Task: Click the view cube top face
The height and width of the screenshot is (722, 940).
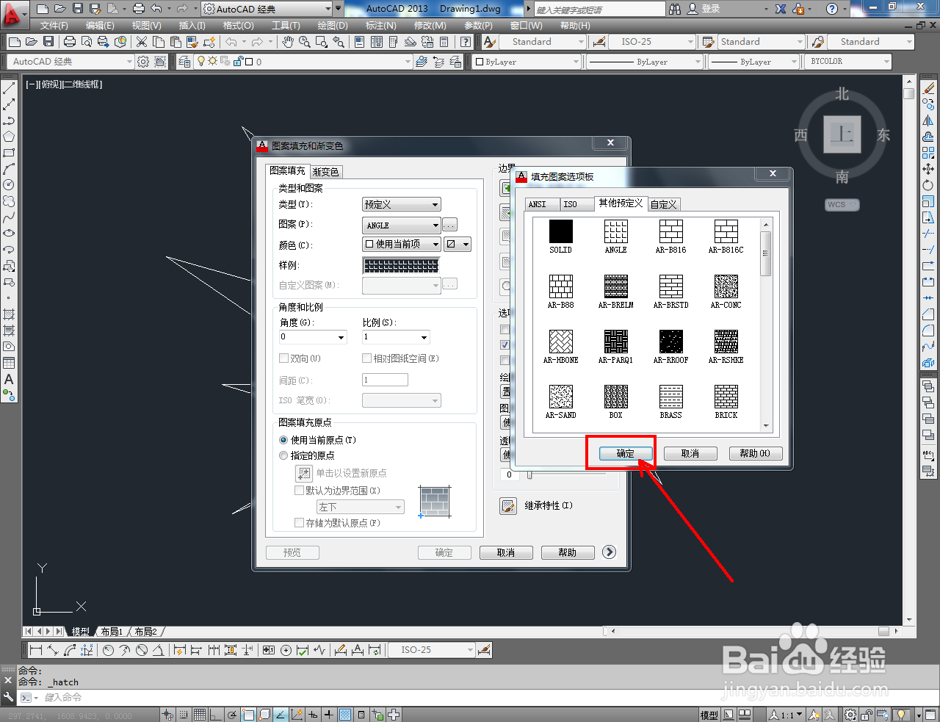Action: click(x=842, y=134)
